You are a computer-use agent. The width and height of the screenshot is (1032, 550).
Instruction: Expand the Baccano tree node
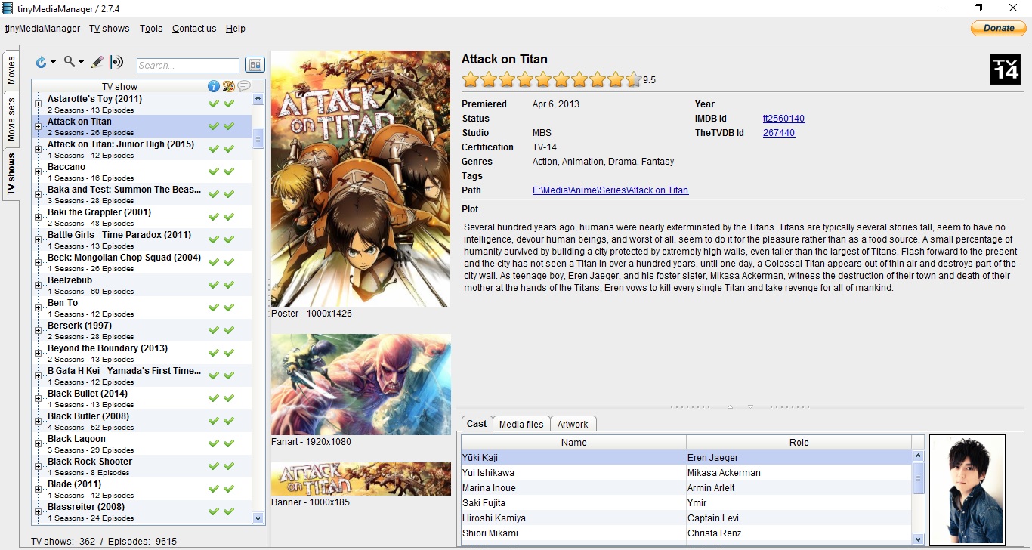(x=39, y=172)
